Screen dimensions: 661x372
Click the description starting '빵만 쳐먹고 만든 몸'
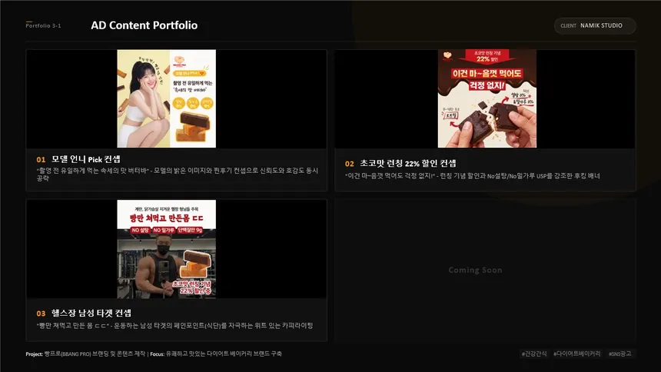pos(174,325)
